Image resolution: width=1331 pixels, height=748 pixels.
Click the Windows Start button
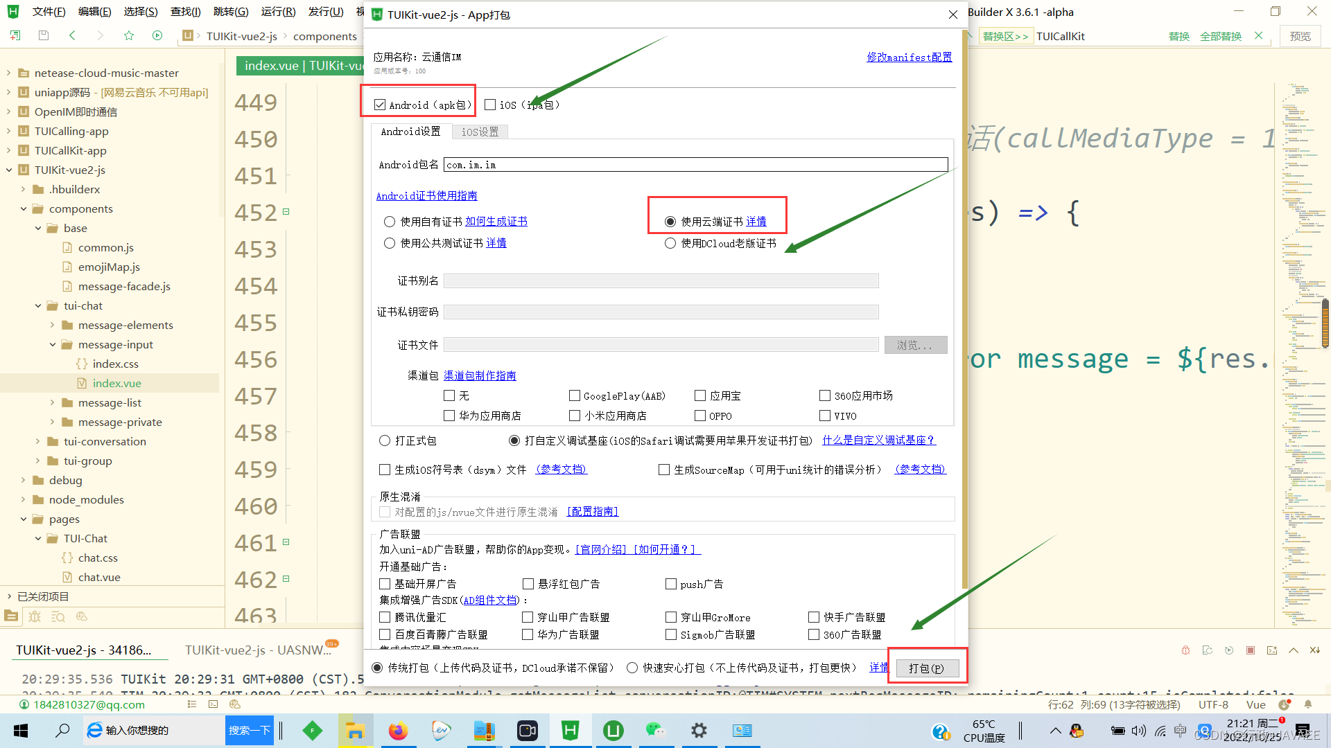pos(21,731)
